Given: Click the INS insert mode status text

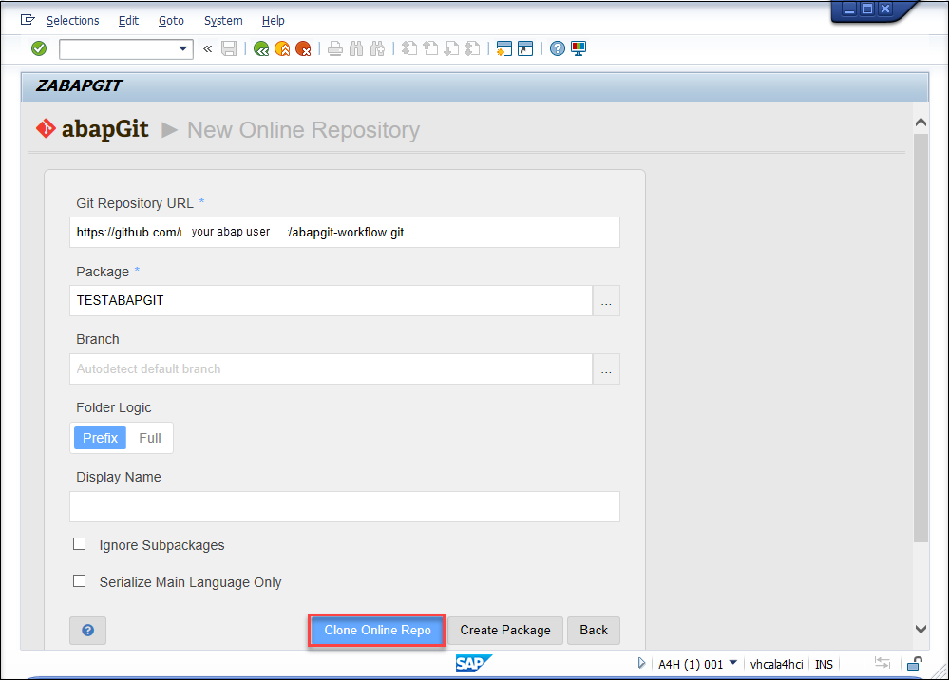Looking at the screenshot, I should [824, 664].
